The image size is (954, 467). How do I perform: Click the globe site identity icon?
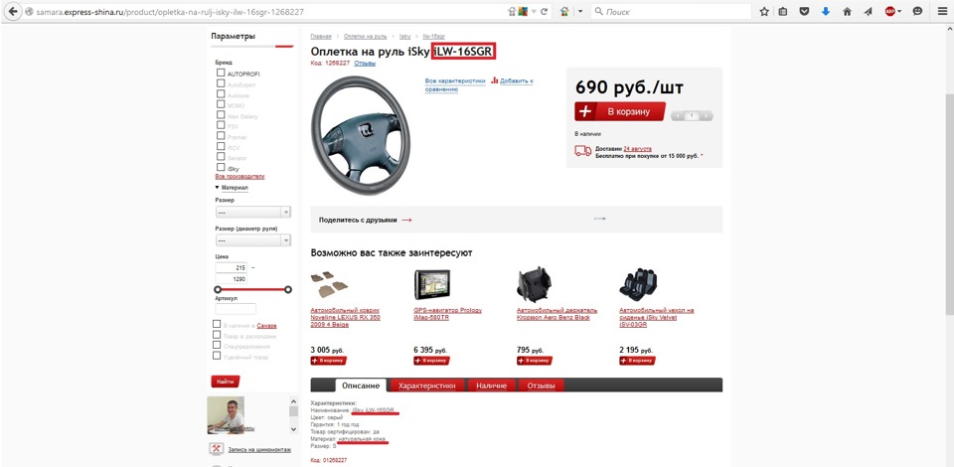tap(29, 12)
